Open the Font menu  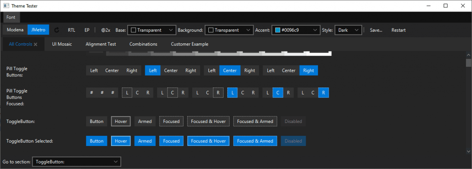[x=11, y=17]
